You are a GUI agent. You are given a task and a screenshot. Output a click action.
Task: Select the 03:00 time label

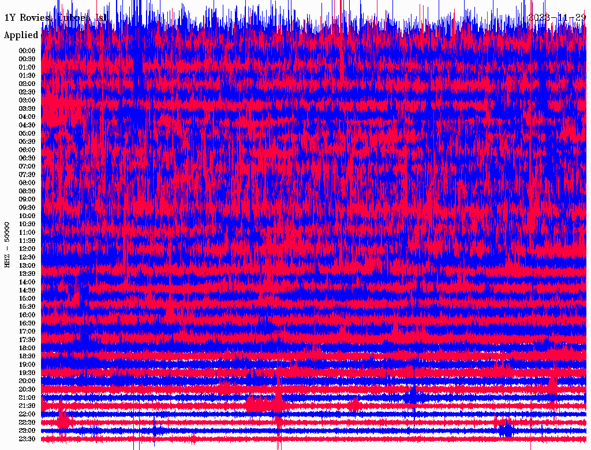(27, 100)
